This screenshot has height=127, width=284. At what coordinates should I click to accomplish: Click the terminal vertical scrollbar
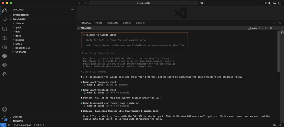[x=278, y=52]
